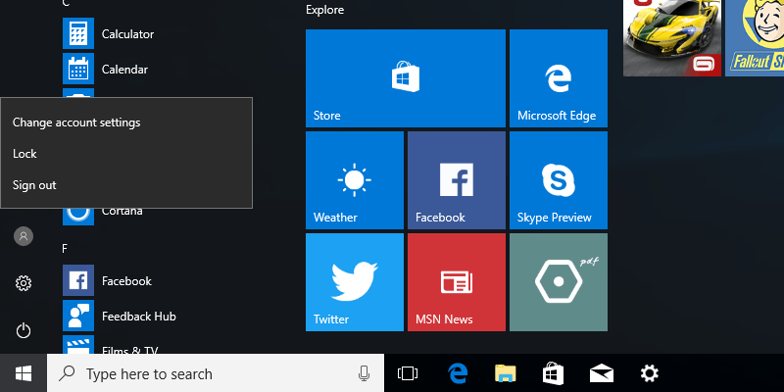Click the microphone icon in search box
This screenshot has height=392, width=784.
click(364, 373)
